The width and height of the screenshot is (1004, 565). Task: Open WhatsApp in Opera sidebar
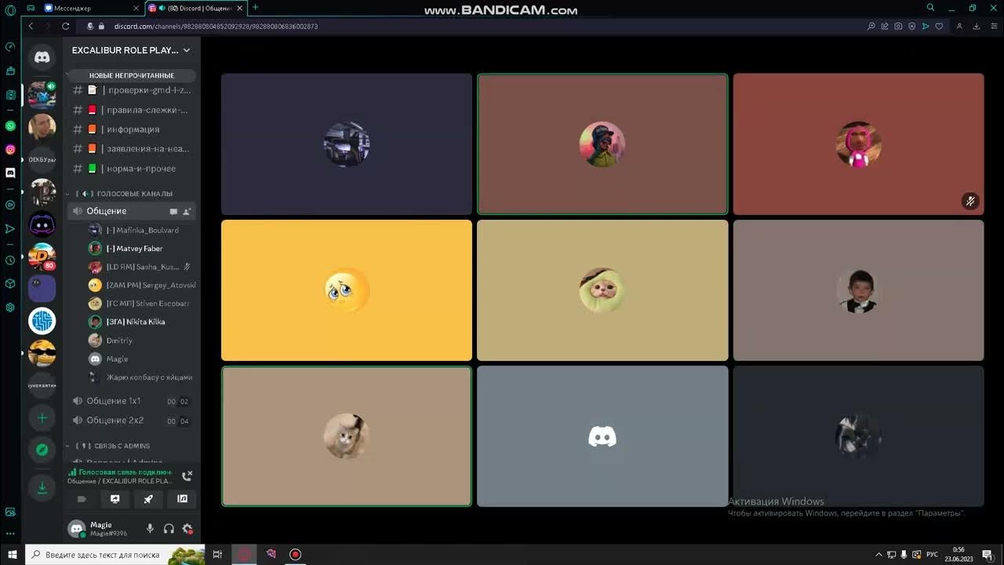click(x=10, y=126)
